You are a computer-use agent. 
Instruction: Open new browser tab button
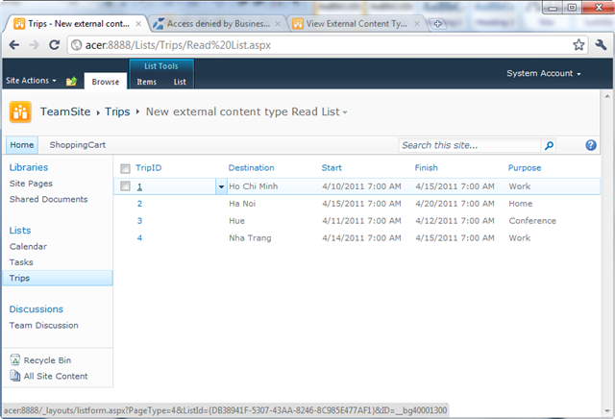click(x=438, y=24)
